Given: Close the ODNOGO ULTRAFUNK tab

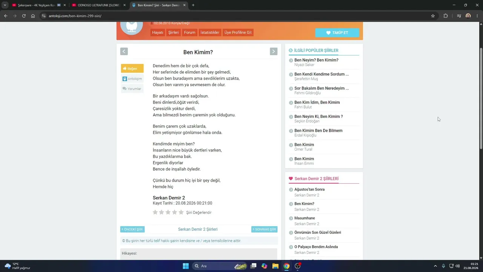Looking at the screenshot, I should tap(125, 5).
